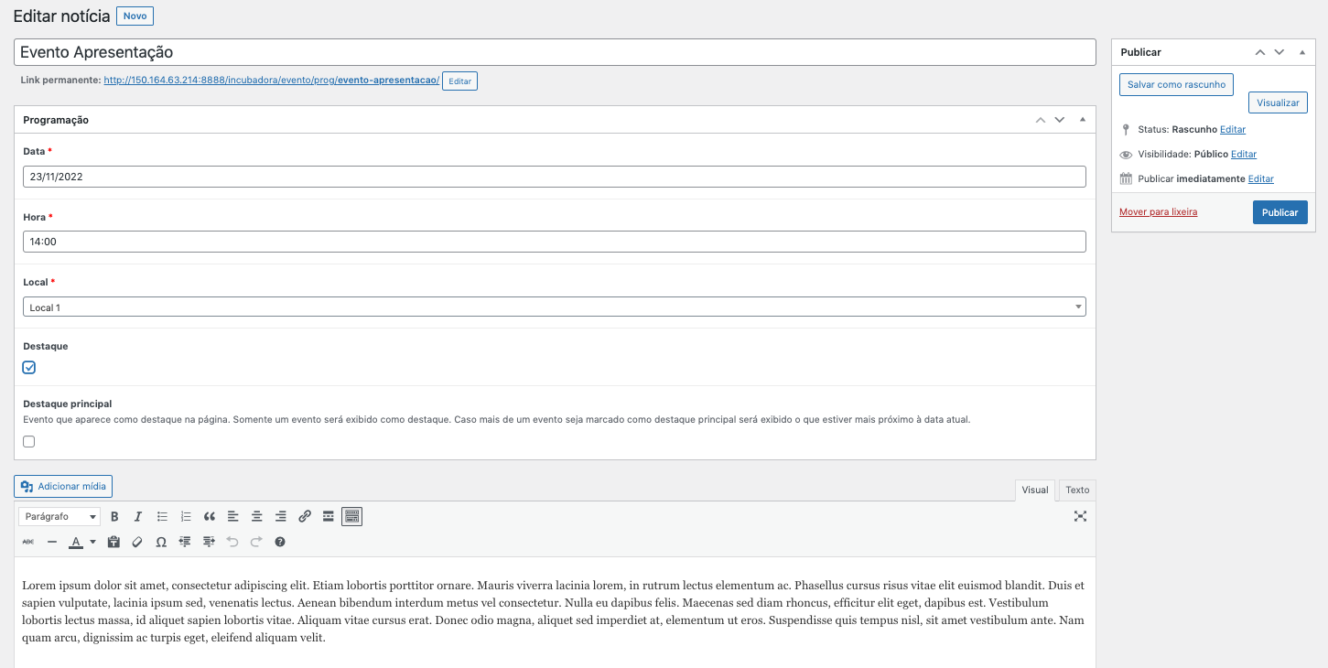Open the Parágrafo format dropdown
The image size is (1328, 668).
coord(59,517)
